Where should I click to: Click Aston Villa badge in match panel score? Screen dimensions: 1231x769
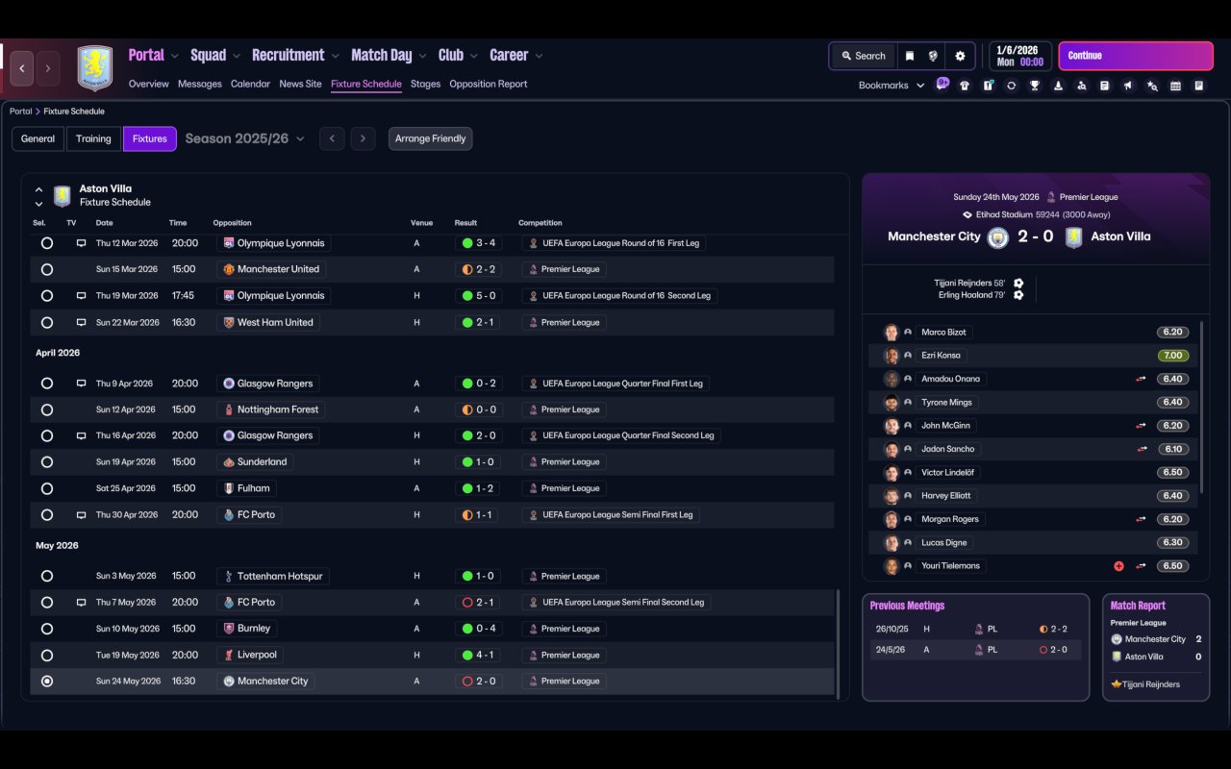point(1074,237)
